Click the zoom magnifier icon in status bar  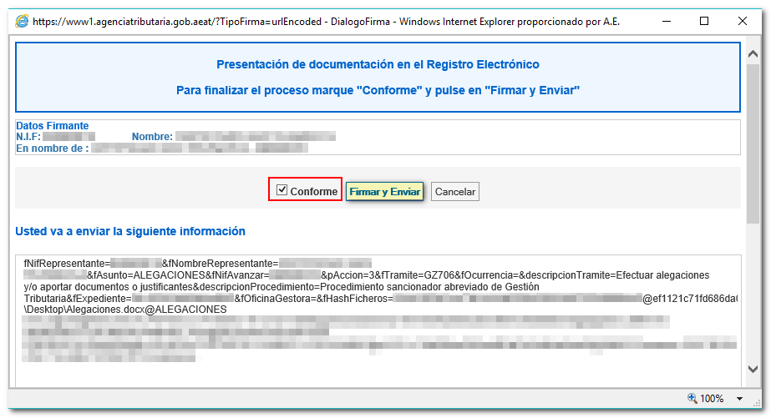pos(692,399)
